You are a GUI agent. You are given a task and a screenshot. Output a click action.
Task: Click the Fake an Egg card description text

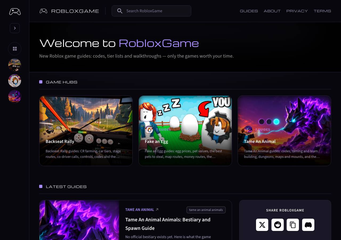pos(183,154)
